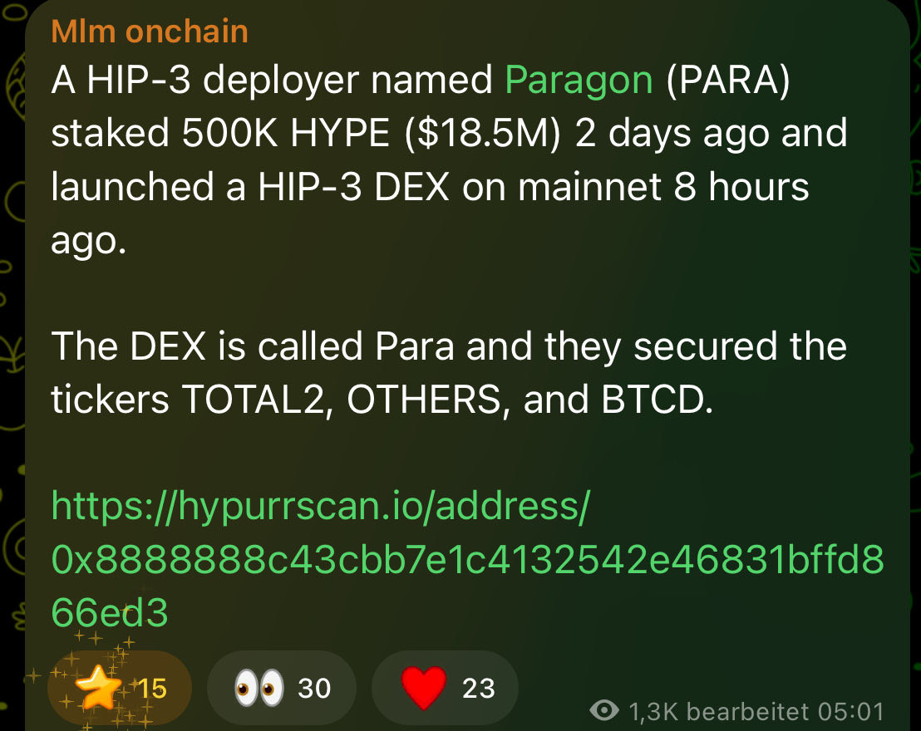
Task: Tap the red heart reaction emoji
Action: (423, 688)
